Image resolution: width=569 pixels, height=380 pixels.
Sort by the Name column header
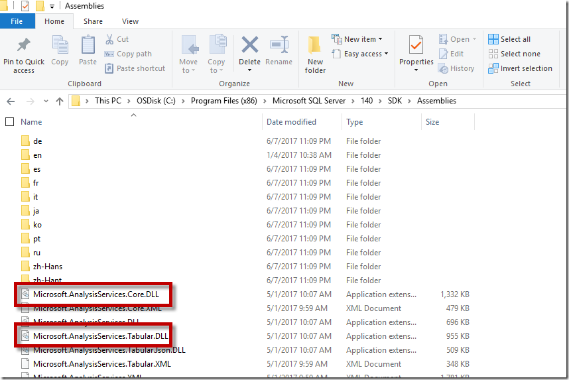coord(31,122)
